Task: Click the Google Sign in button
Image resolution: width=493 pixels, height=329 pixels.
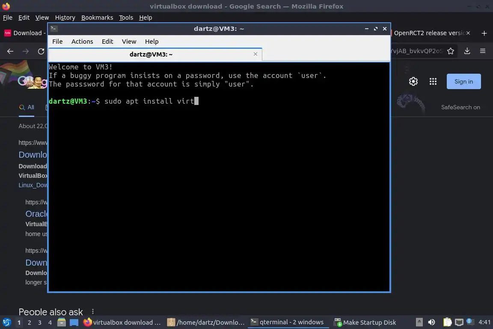Action: (464, 81)
